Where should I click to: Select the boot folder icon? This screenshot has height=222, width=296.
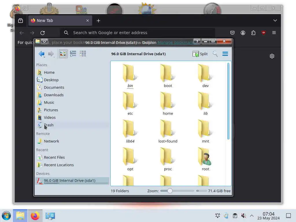pyautogui.click(x=168, y=73)
